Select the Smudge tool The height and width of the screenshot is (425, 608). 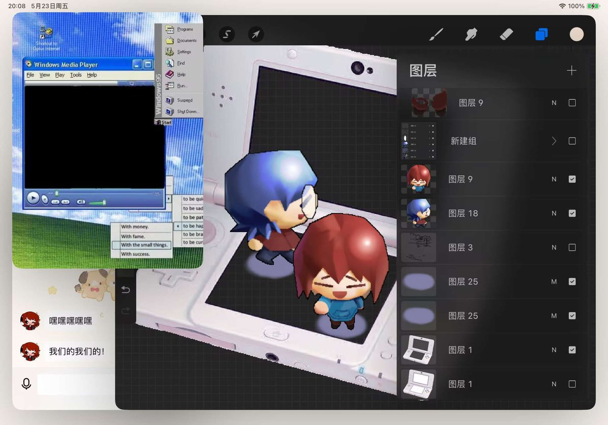(x=471, y=34)
